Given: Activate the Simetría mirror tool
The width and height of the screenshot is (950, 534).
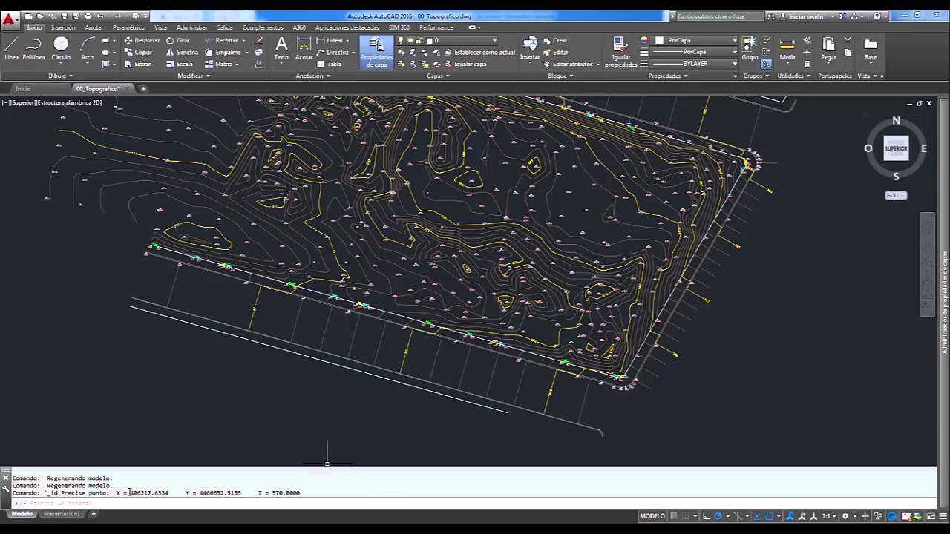Looking at the screenshot, I should pyautogui.click(x=182, y=52).
